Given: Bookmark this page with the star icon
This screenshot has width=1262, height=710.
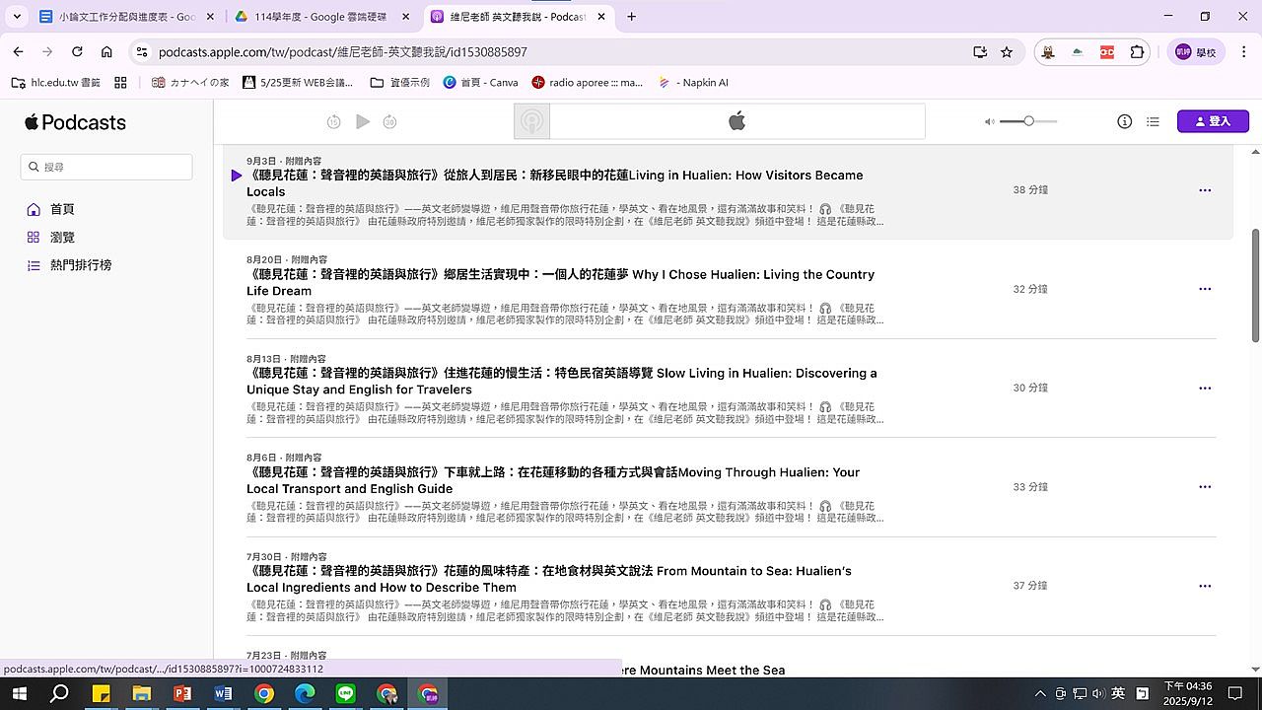Looking at the screenshot, I should 1007,52.
